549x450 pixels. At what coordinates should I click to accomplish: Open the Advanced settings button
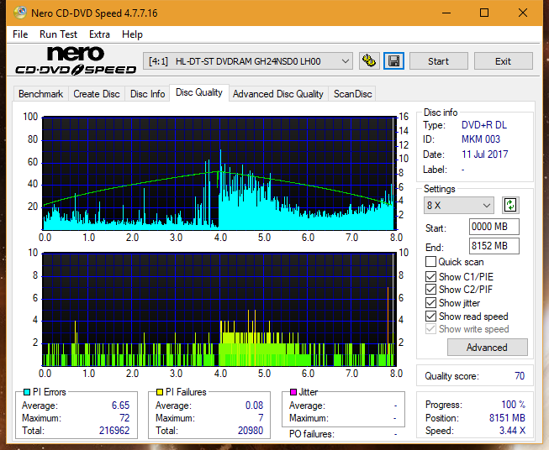pyautogui.click(x=487, y=348)
